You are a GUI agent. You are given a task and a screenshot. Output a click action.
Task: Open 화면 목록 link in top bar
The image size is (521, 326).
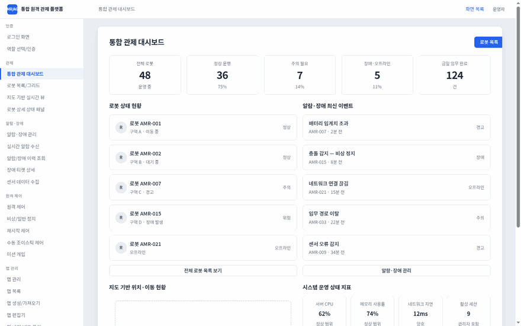474,9
